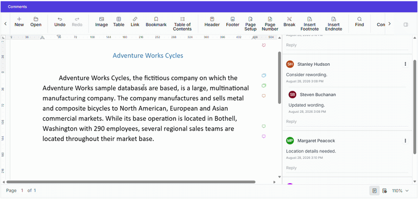The width and height of the screenshot is (418, 199).
Task: Create a new document with New
Action: click(19, 22)
